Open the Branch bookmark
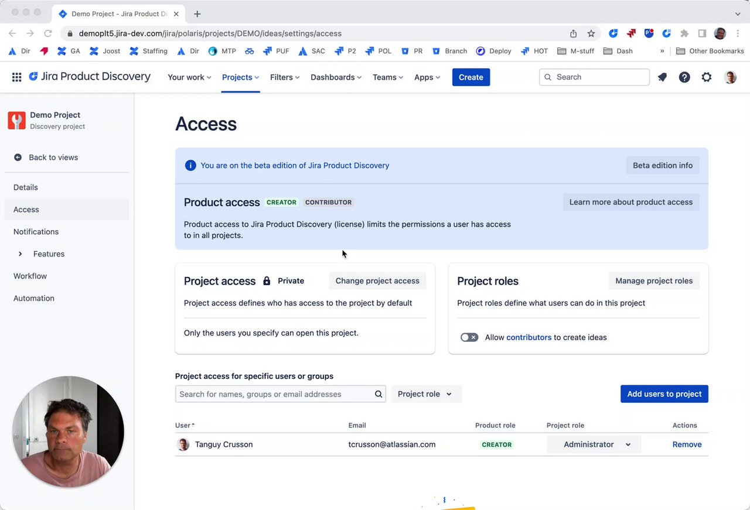This screenshot has width=750, height=510. [449, 51]
